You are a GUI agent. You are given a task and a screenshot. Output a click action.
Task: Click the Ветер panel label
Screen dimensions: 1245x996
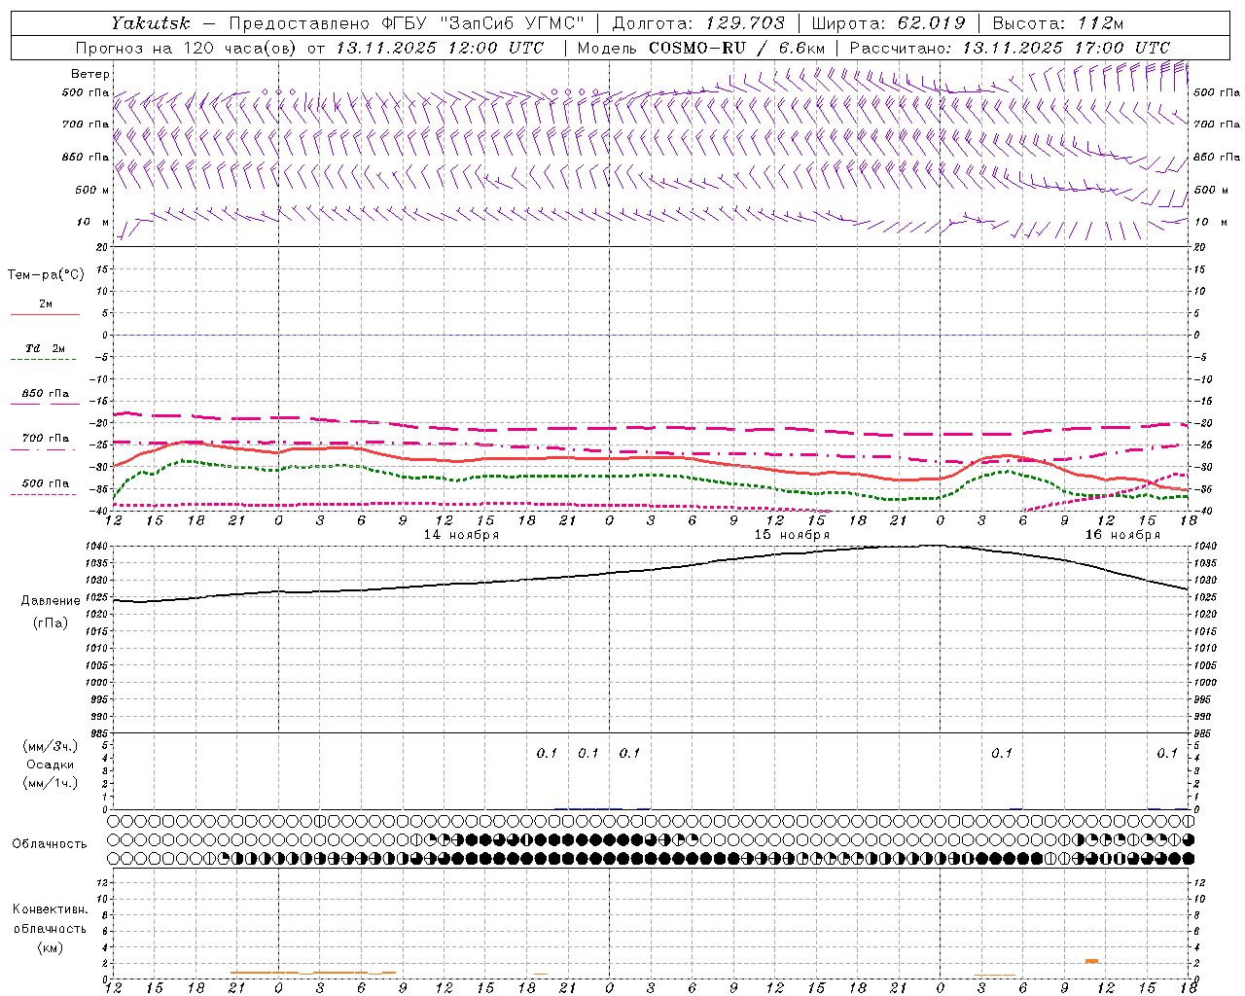click(89, 74)
